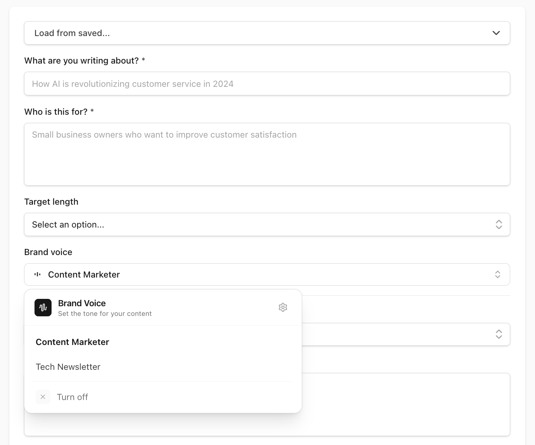Click the Brand Voice popup header
Viewport: 535px width, 445px height.
(82, 303)
